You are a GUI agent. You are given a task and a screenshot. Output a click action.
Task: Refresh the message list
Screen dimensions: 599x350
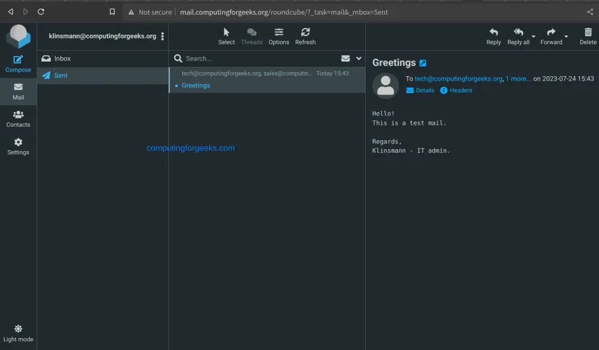pos(305,36)
